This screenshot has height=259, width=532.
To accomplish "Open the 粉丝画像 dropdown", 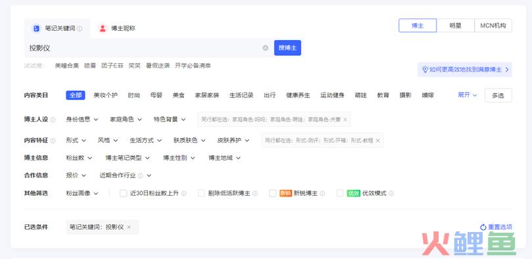I will (82, 193).
